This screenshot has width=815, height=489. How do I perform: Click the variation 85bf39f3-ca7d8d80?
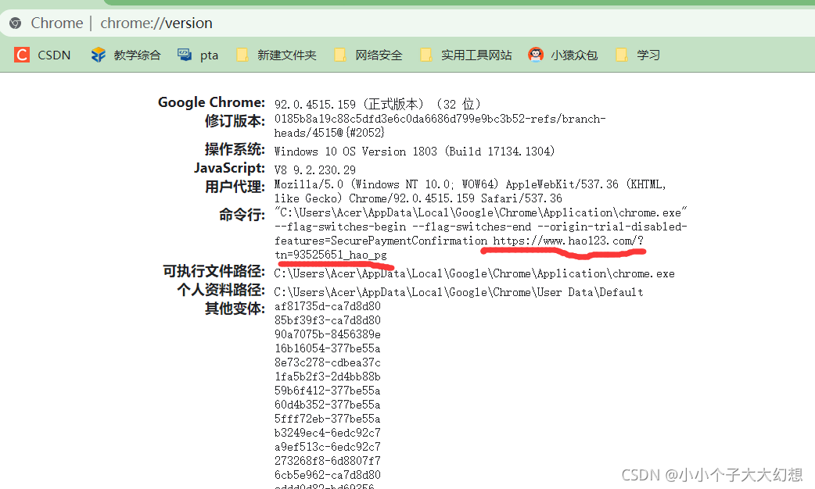(x=328, y=320)
